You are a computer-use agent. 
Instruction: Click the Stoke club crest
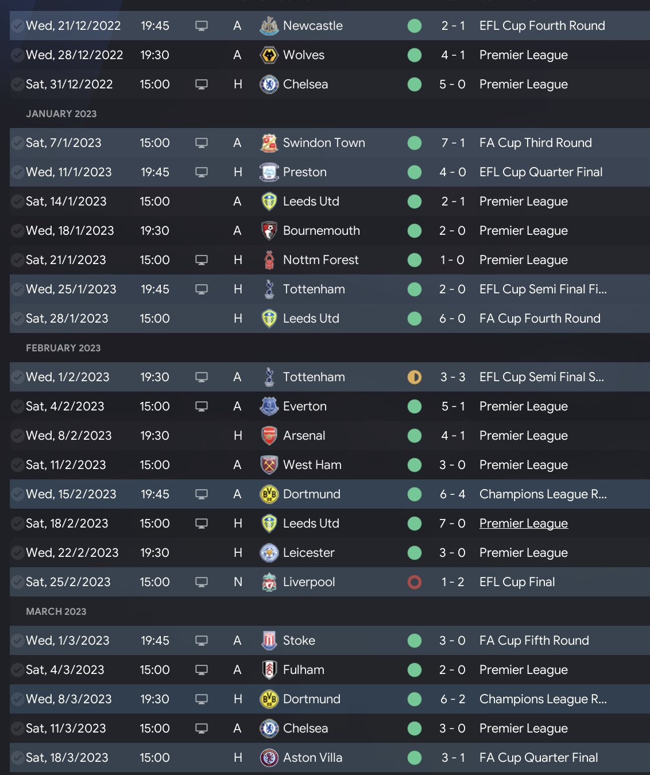point(269,641)
